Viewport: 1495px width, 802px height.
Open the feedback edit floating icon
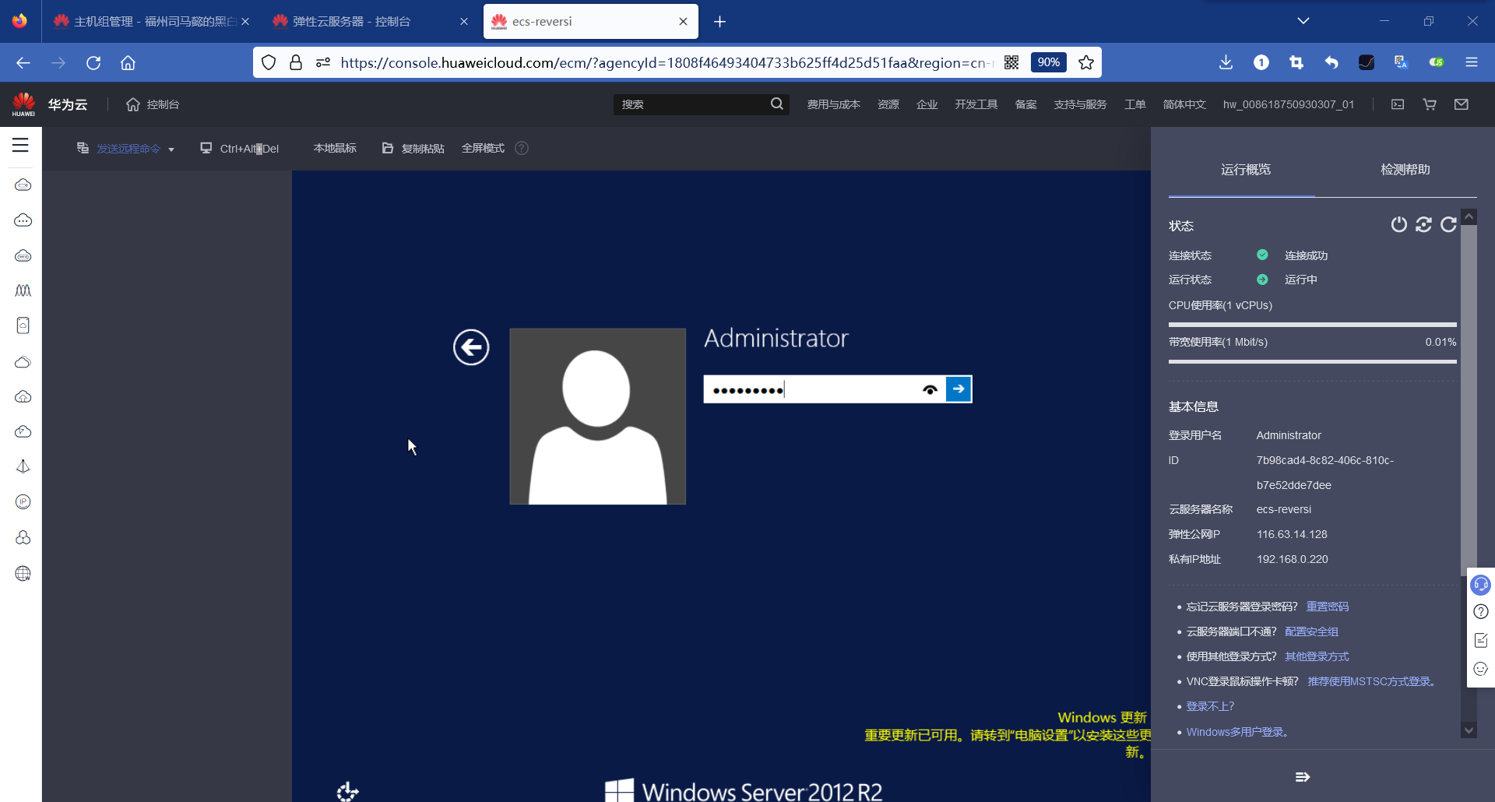1481,640
